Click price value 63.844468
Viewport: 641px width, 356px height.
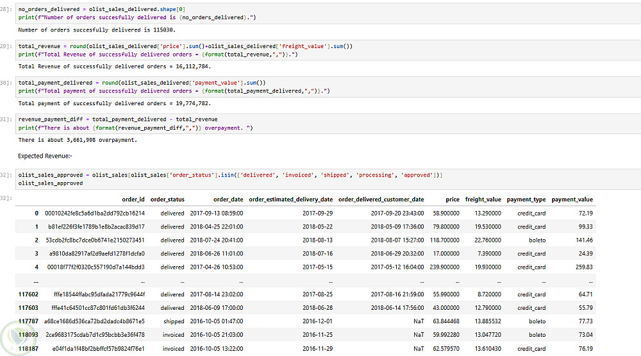coord(446,321)
